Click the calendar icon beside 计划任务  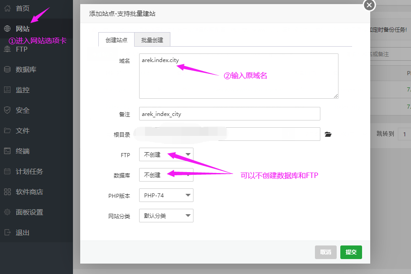7,171
